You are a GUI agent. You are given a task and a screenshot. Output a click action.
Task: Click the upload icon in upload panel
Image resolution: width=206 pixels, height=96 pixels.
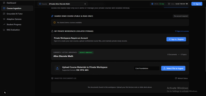click(x=57, y=68)
